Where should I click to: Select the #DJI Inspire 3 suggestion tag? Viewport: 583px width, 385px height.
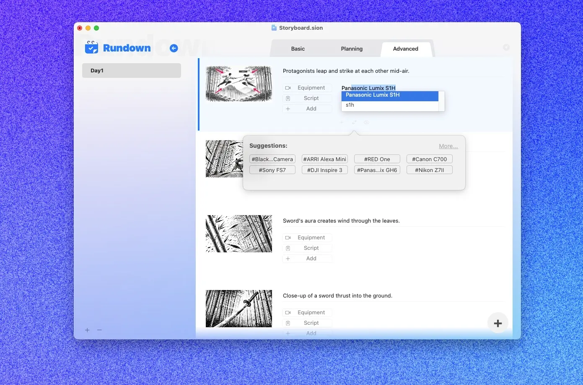coord(324,170)
